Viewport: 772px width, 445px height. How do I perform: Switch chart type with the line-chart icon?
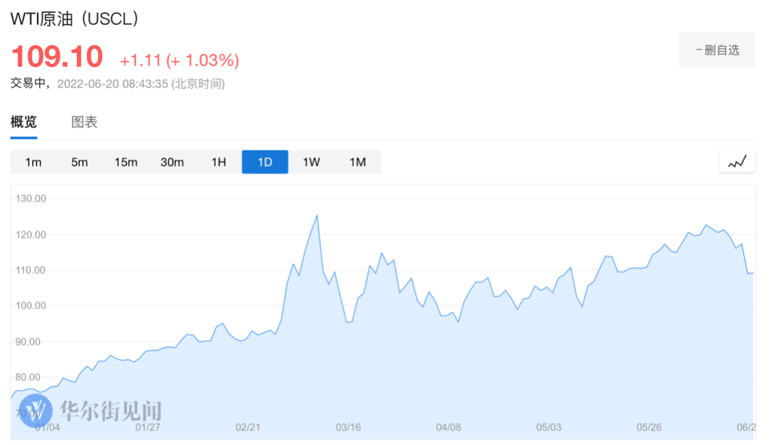(x=737, y=161)
